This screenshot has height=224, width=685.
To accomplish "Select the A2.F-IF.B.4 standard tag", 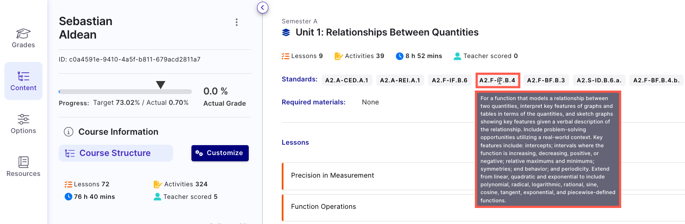I will click(497, 80).
